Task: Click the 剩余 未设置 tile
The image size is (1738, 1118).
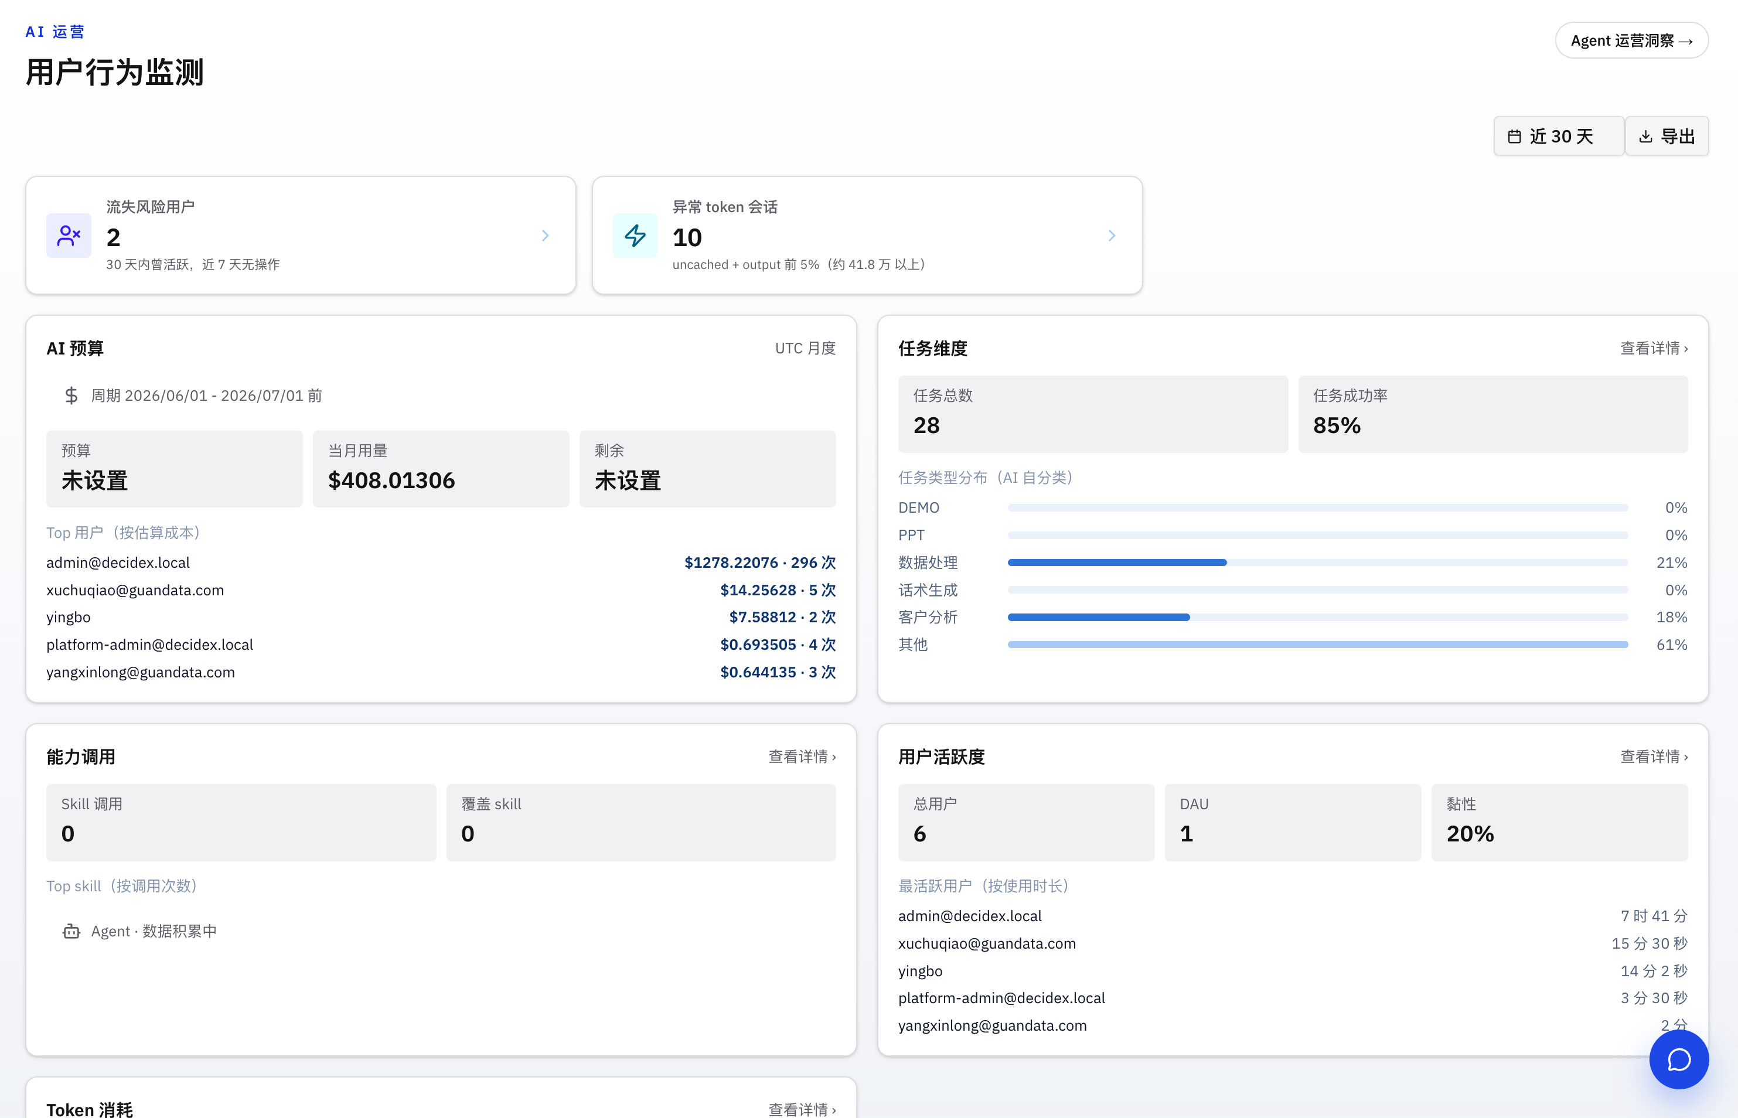Action: 708,469
